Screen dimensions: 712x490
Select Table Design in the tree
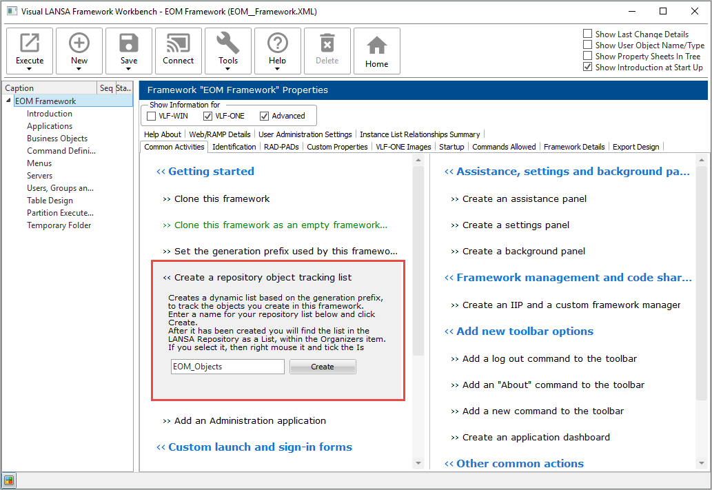50,201
